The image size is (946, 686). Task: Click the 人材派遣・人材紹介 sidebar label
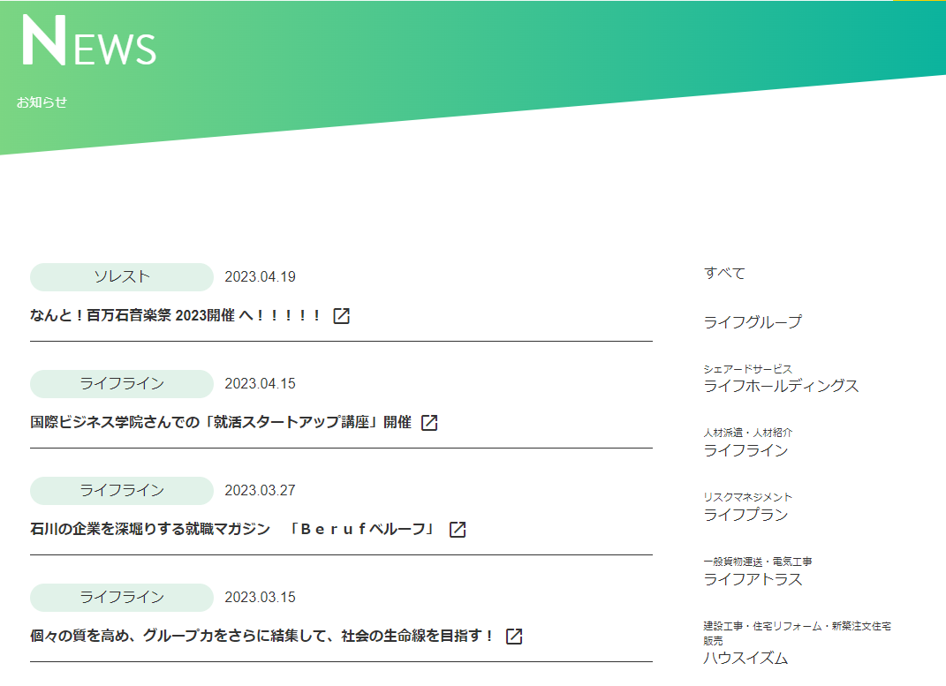click(x=747, y=433)
